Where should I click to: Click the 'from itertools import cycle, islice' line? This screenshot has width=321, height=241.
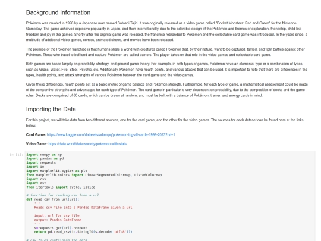point(61,187)
